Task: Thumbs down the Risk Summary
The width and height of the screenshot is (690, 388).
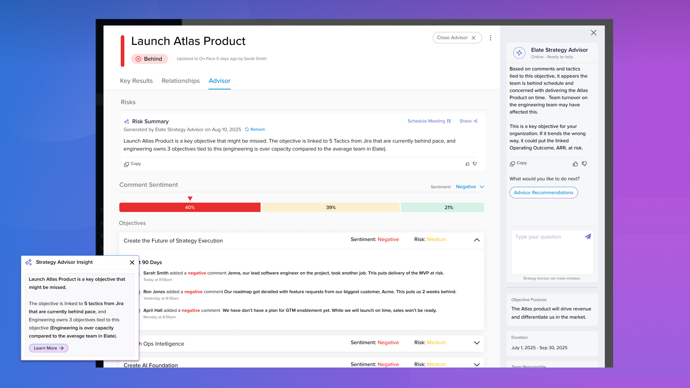Action: (x=475, y=164)
